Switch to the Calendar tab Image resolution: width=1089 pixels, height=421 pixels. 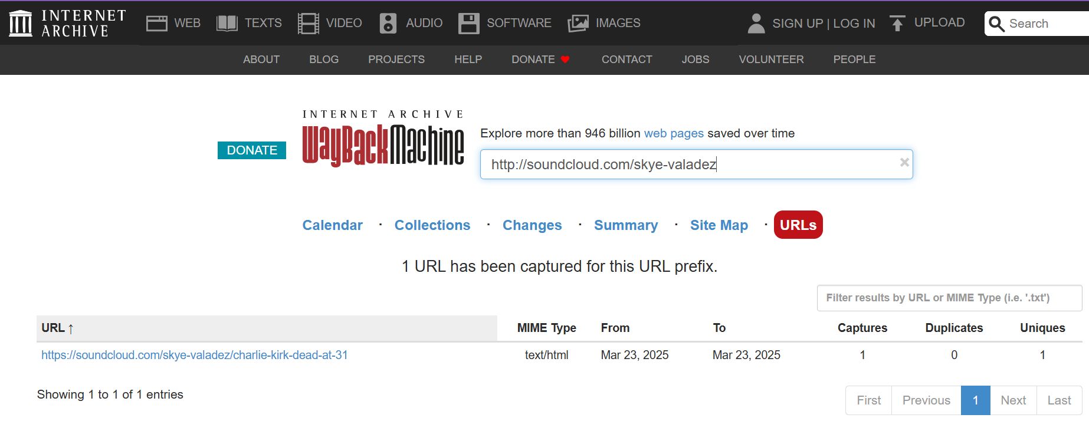pos(332,225)
